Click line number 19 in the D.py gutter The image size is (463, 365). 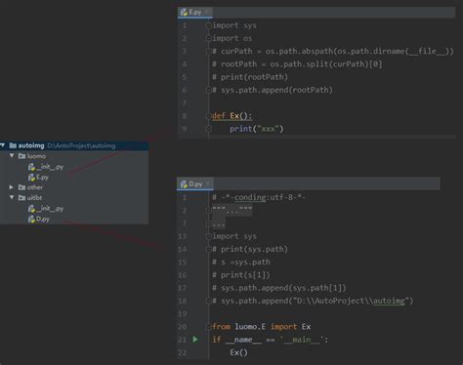click(x=183, y=313)
